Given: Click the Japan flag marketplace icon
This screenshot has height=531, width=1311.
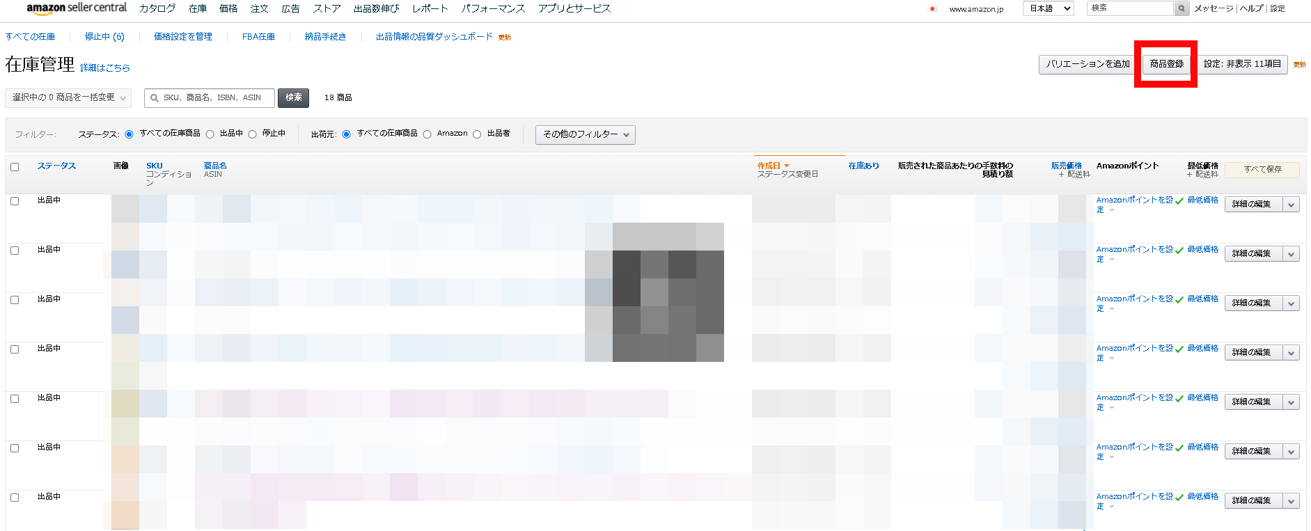Looking at the screenshot, I should (x=932, y=9).
